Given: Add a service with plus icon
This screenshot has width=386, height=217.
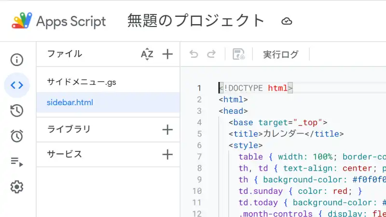Looking at the screenshot, I should pyautogui.click(x=167, y=154).
